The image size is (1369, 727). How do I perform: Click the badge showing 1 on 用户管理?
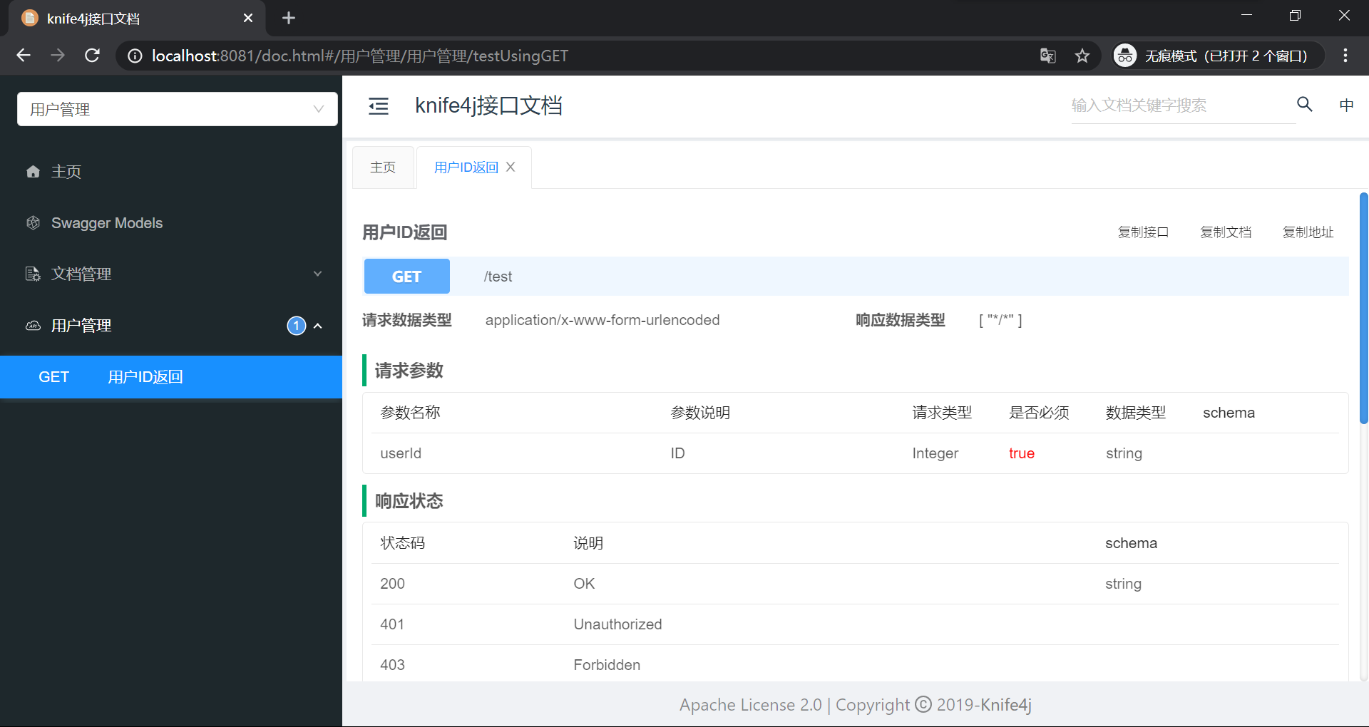click(x=297, y=326)
